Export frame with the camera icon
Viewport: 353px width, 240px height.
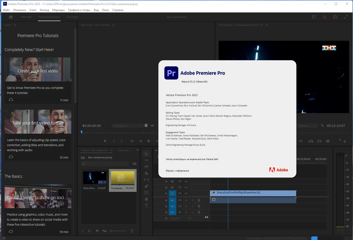tap(328, 141)
